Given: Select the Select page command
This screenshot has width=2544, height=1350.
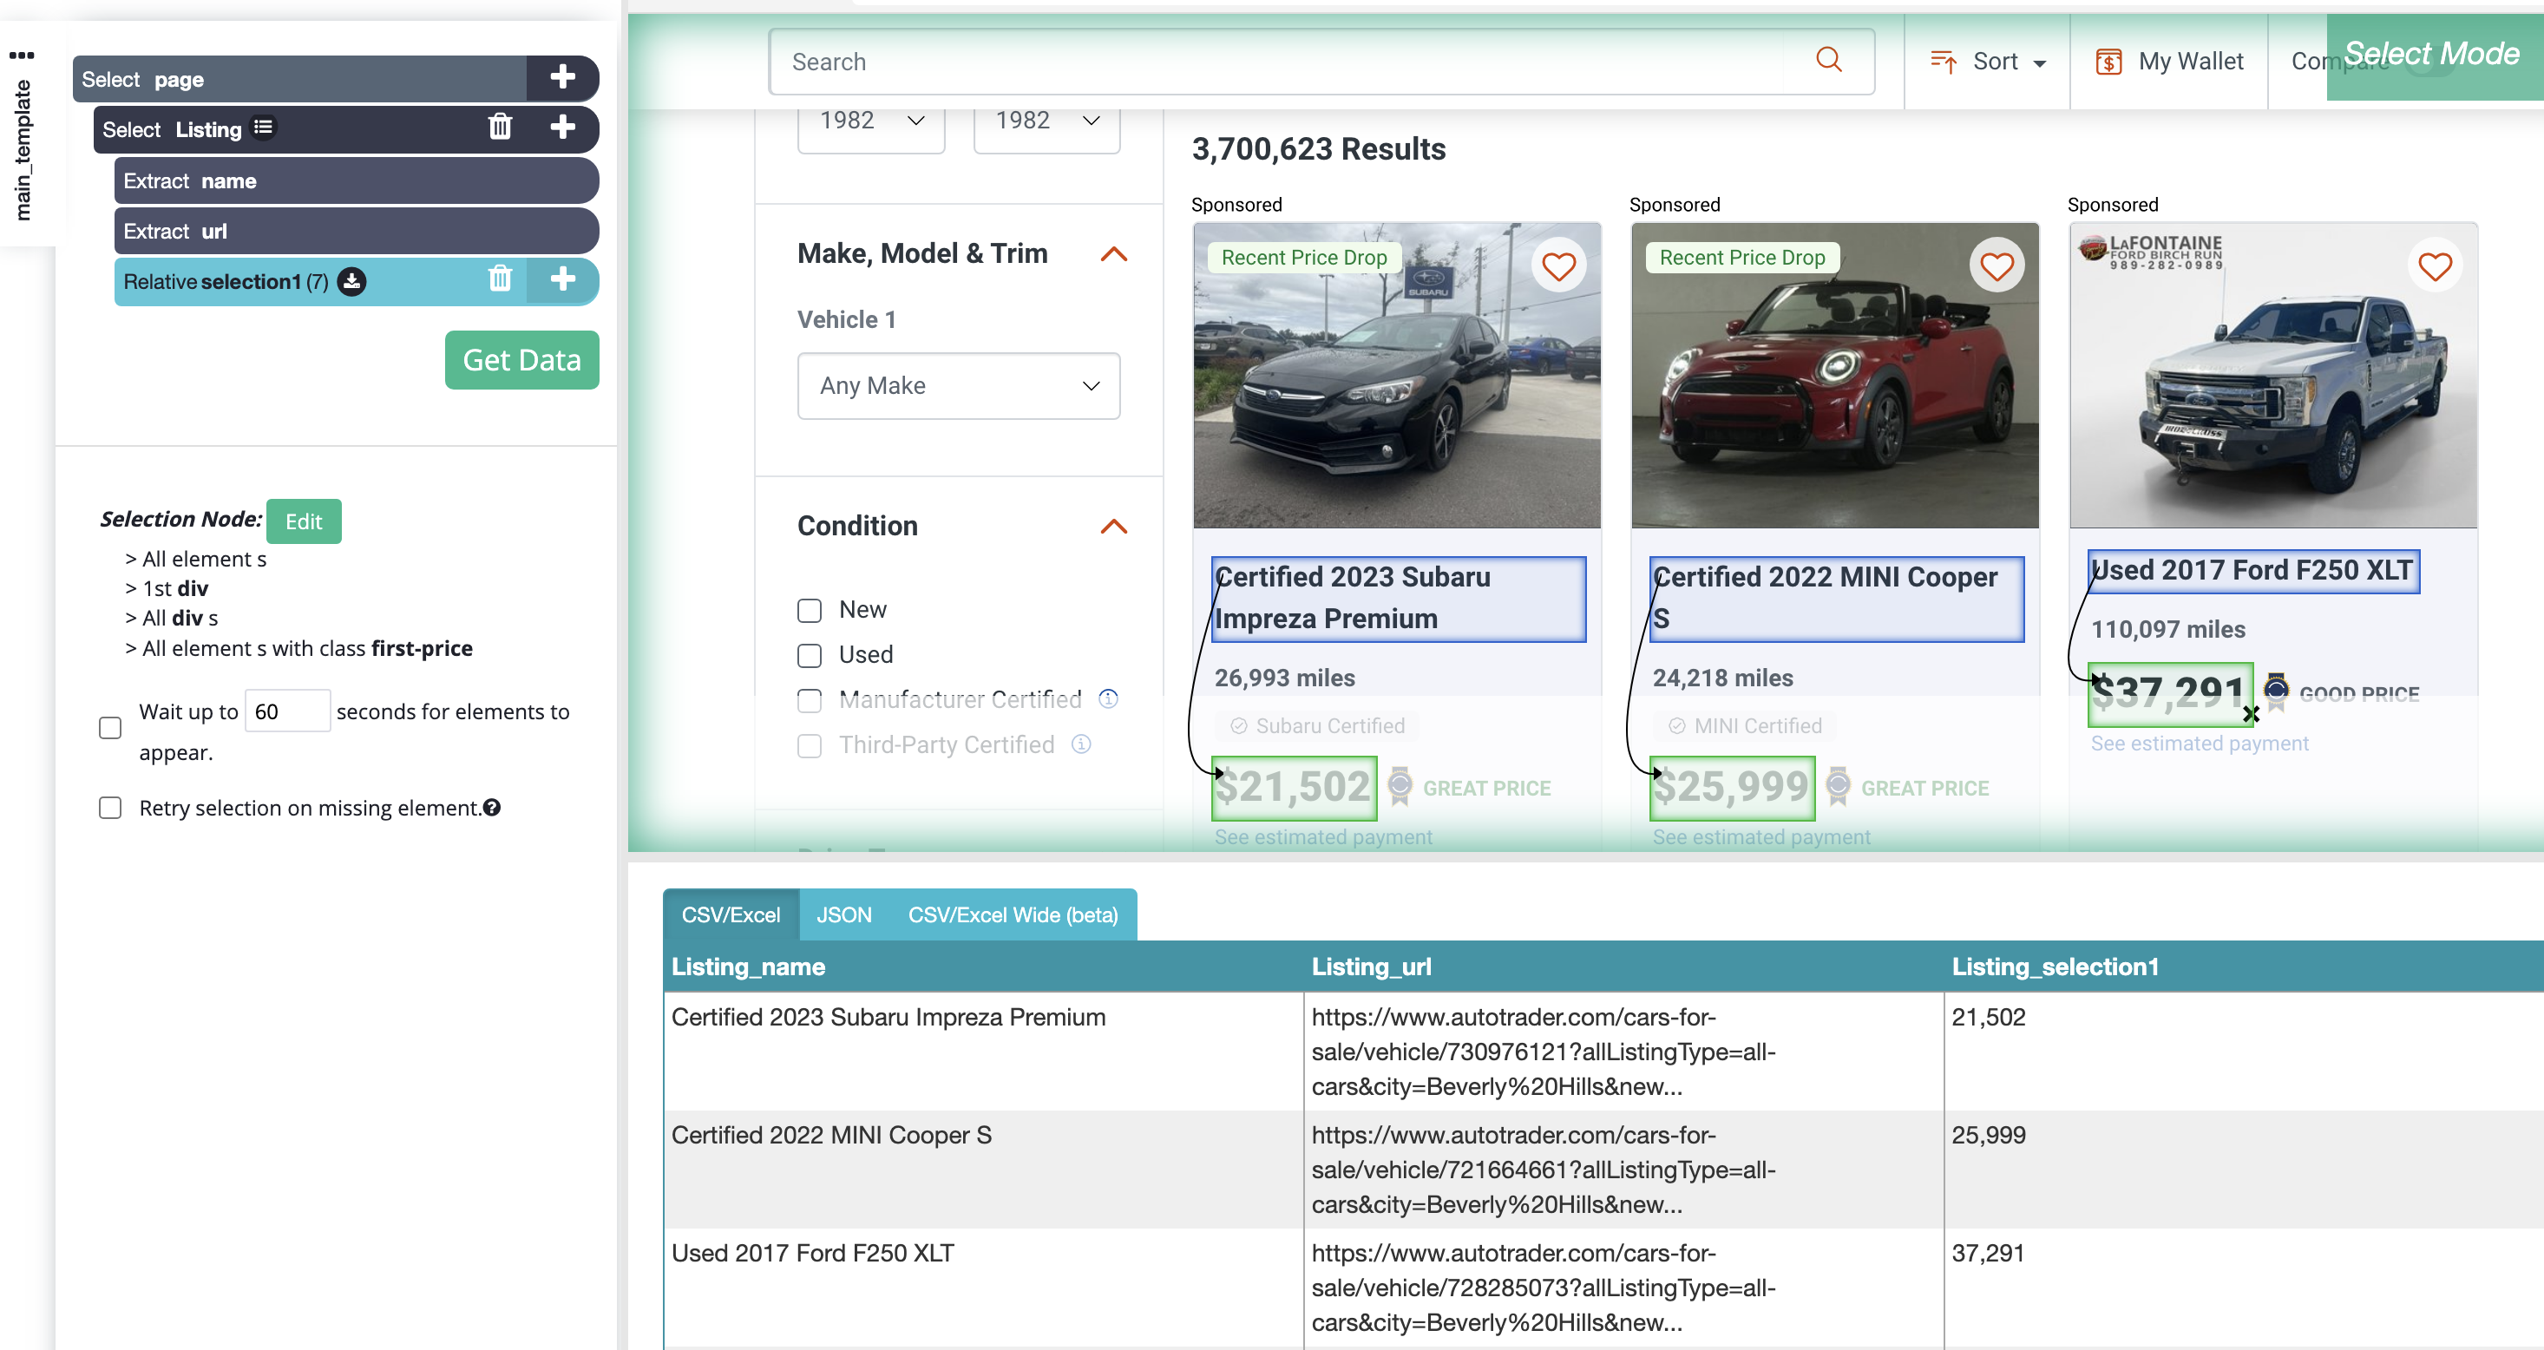Looking at the screenshot, I should click(299, 78).
